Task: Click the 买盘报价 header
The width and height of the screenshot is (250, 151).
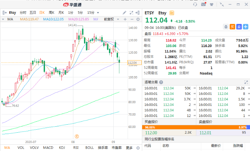Action: [151, 122]
